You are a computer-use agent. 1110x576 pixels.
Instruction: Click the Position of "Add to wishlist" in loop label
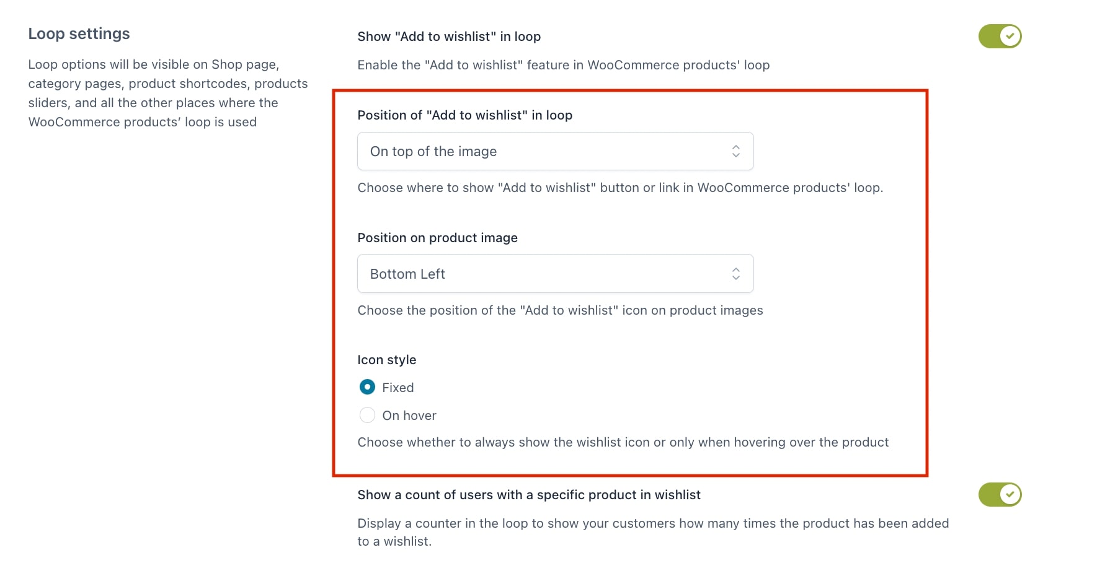coord(465,115)
